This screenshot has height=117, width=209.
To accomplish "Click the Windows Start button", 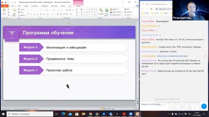I will [3, 114].
